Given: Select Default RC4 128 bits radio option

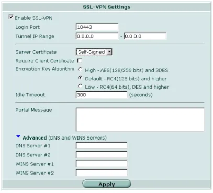Looking at the screenshot, I should [80, 78].
